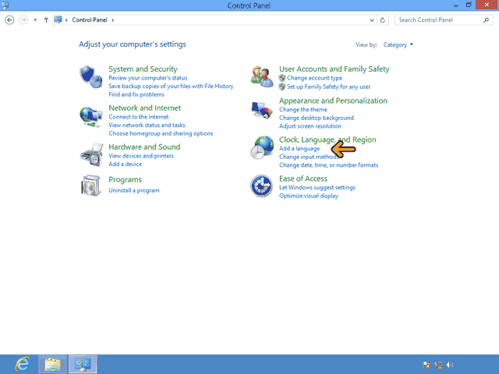This screenshot has width=499, height=374.
Task: Open Hardware and Sound category
Action: (x=144, y=146)
